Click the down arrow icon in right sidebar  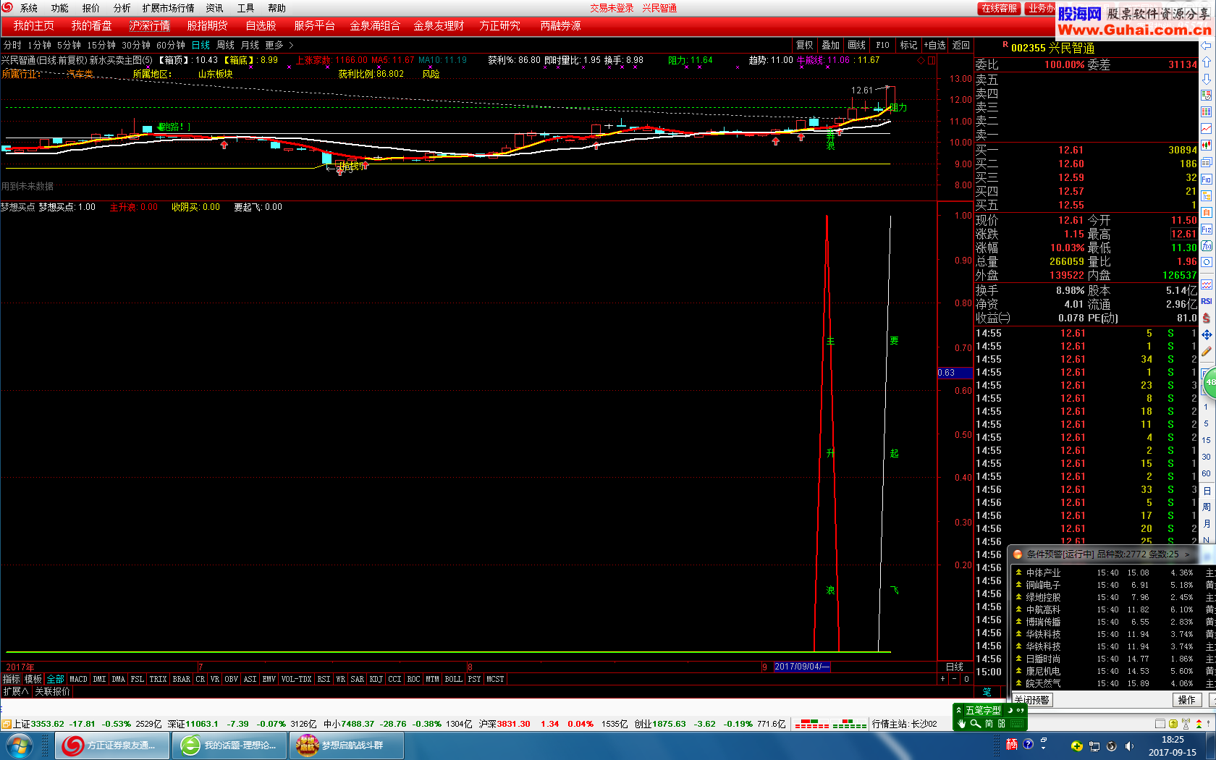pos(1206,78)
